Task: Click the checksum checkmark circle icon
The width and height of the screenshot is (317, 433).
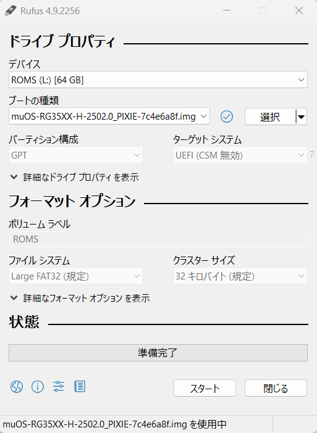Action: pos(227,117)
